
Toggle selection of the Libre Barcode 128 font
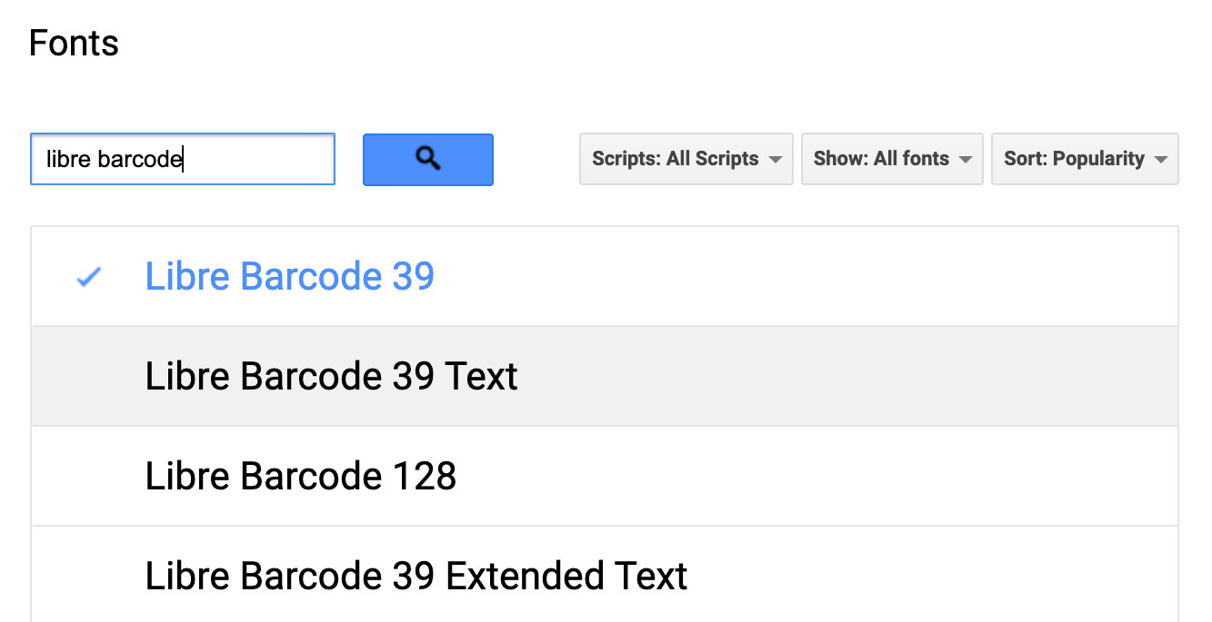point(605,476)
